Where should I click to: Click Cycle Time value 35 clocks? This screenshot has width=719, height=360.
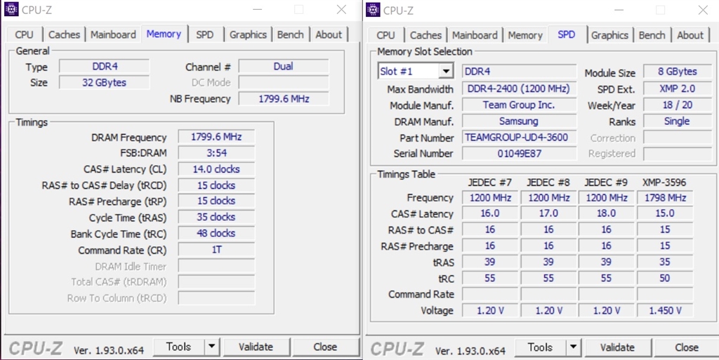216,217
